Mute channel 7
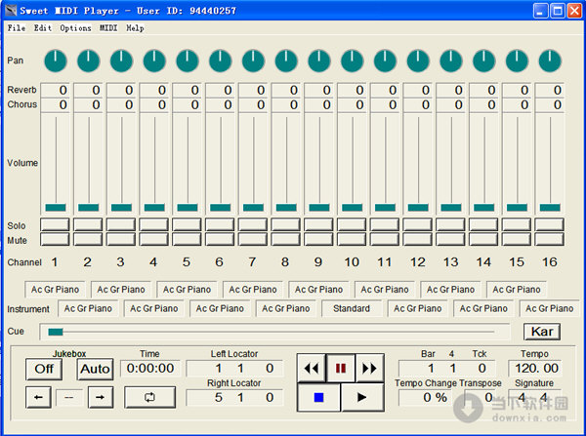The height and width of the screenshot is (436, 586). pyautogui.click(x=253, y=239)
